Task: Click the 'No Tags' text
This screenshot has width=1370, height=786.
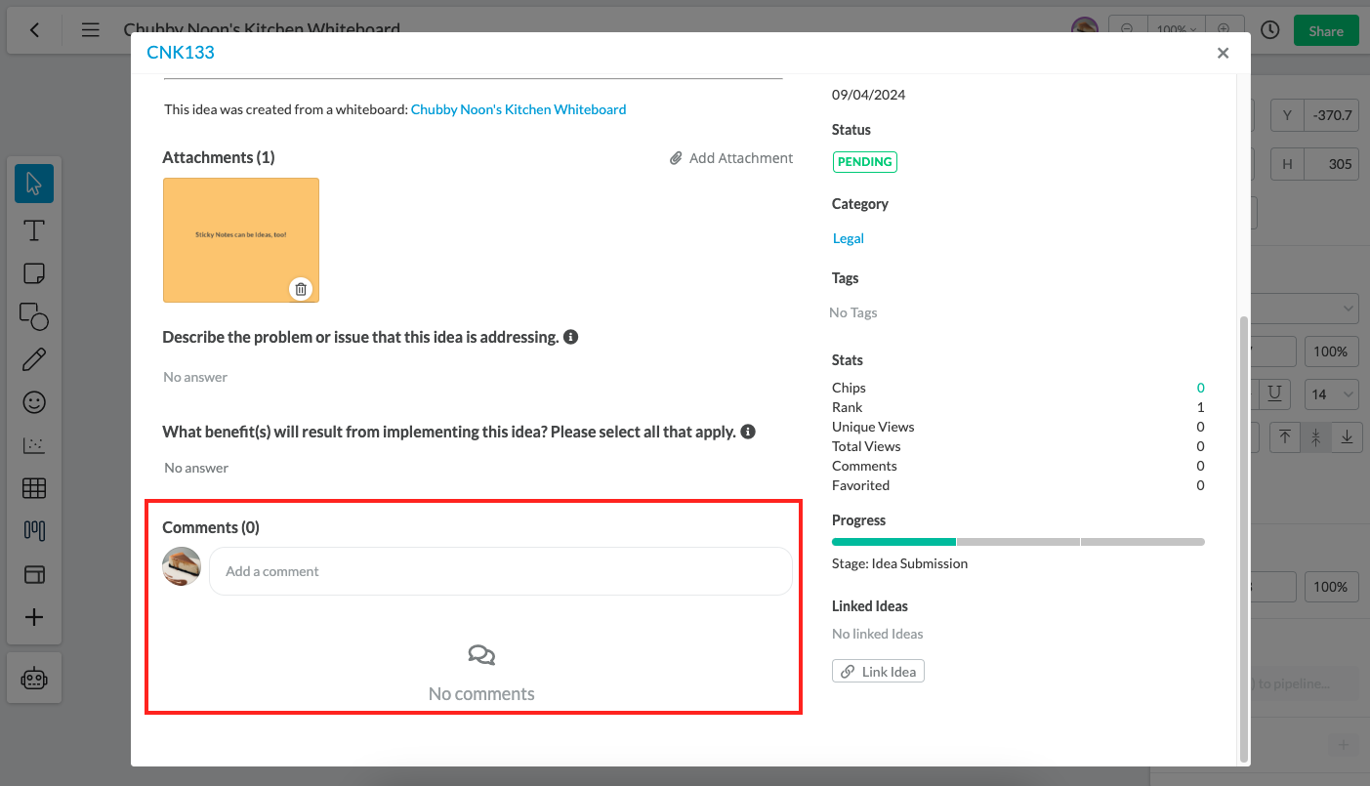Action: tap(853, 312)
